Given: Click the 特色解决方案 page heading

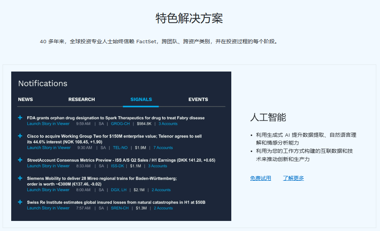Looking at the screenshot, I should (189, 18).
